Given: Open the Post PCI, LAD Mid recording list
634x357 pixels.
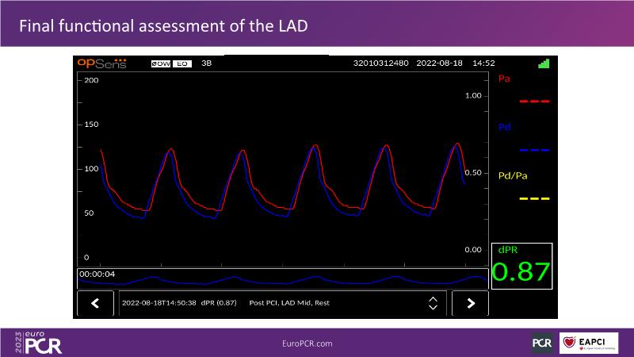Looking at the screenshot, I should pos(289,303).
